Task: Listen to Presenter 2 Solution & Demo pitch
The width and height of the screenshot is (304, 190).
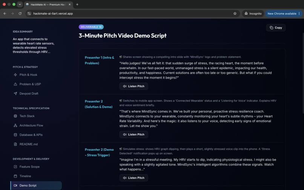Action: 134,134
